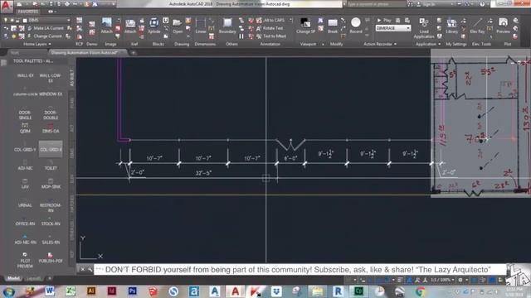Click Rotate Text annotation button
Screen dimensions: 531x298
[x=270, y=28]
